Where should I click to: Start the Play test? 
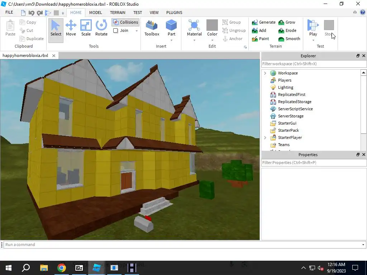(313, 28)
